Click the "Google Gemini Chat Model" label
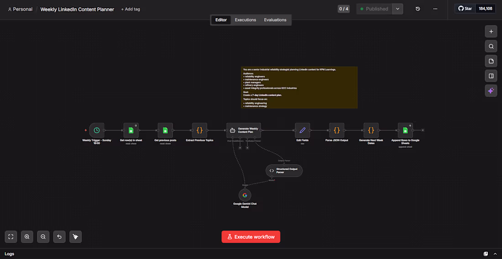Screen dimensions: 502x259 point(245,205)
